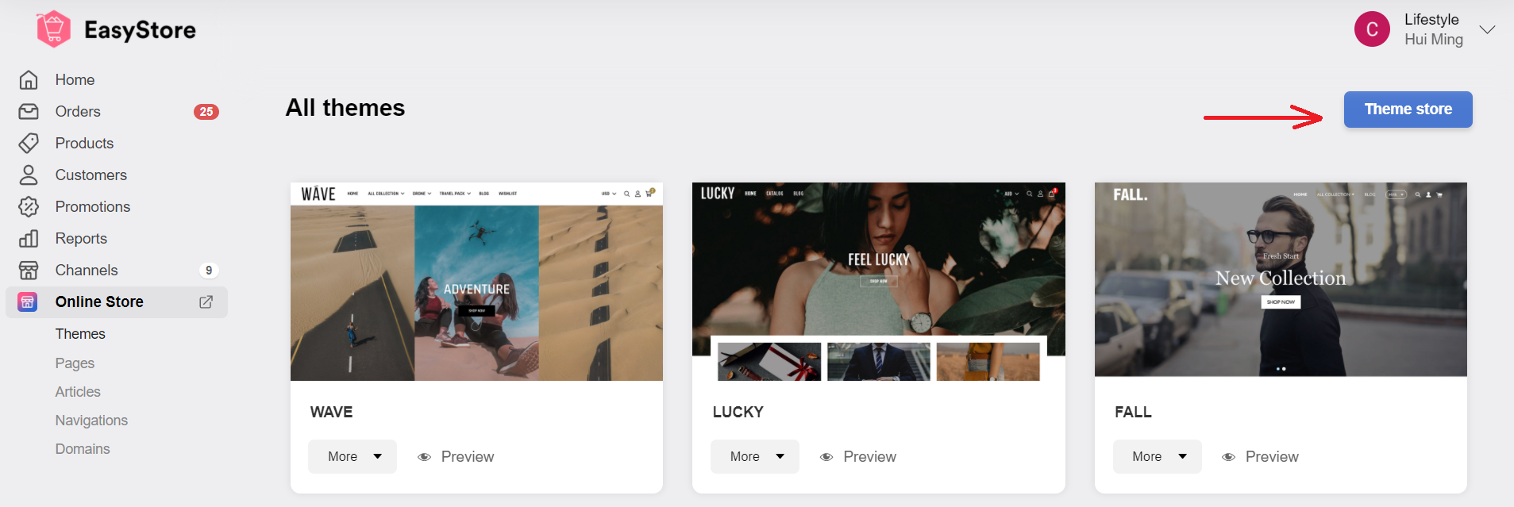Viewport: 1514px width, 507px height.
Task: Expand the More dropdown for LUCKY theme
Action: (755, 457)
